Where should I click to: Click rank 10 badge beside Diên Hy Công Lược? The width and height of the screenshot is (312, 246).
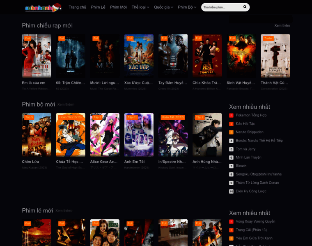(231, 191)
